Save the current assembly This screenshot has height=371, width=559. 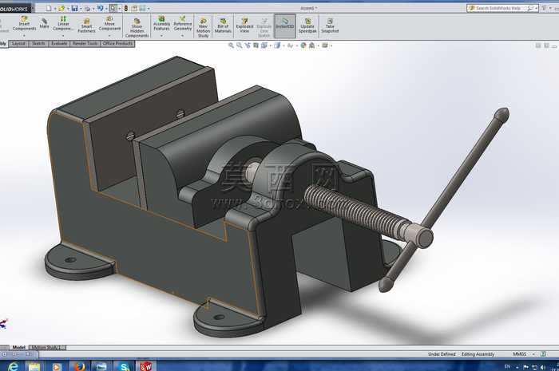(x=74, y=8)
